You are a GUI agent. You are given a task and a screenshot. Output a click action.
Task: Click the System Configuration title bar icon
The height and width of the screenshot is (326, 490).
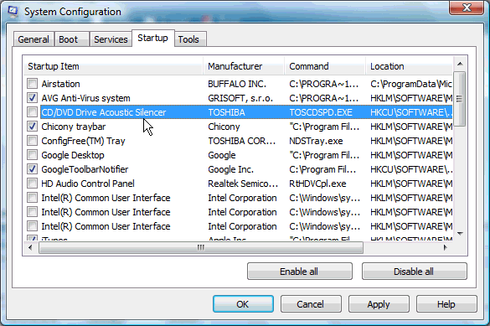(x=13, y=12)
